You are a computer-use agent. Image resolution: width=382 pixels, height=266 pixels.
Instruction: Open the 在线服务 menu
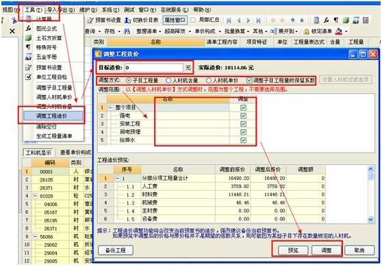pos(175,10)
